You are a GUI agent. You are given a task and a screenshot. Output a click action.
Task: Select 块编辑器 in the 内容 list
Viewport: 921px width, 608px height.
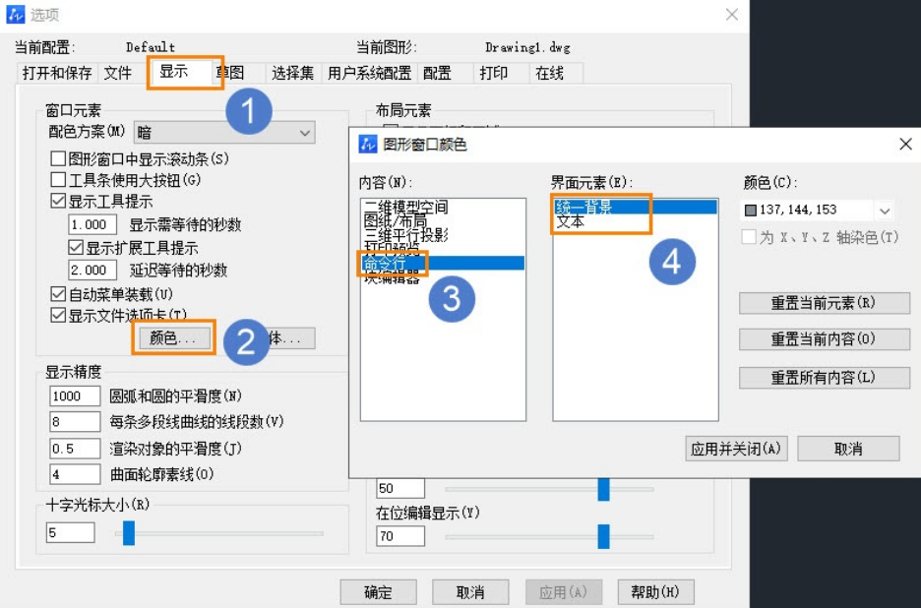[x=392, y=277]
